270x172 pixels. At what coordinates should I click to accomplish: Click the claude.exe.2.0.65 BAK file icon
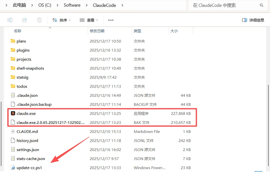coord(13,122)
